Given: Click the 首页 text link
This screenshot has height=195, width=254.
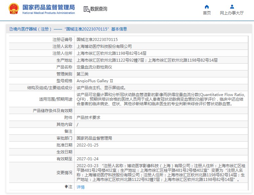Looking at the screenshot, I should 207,13.
